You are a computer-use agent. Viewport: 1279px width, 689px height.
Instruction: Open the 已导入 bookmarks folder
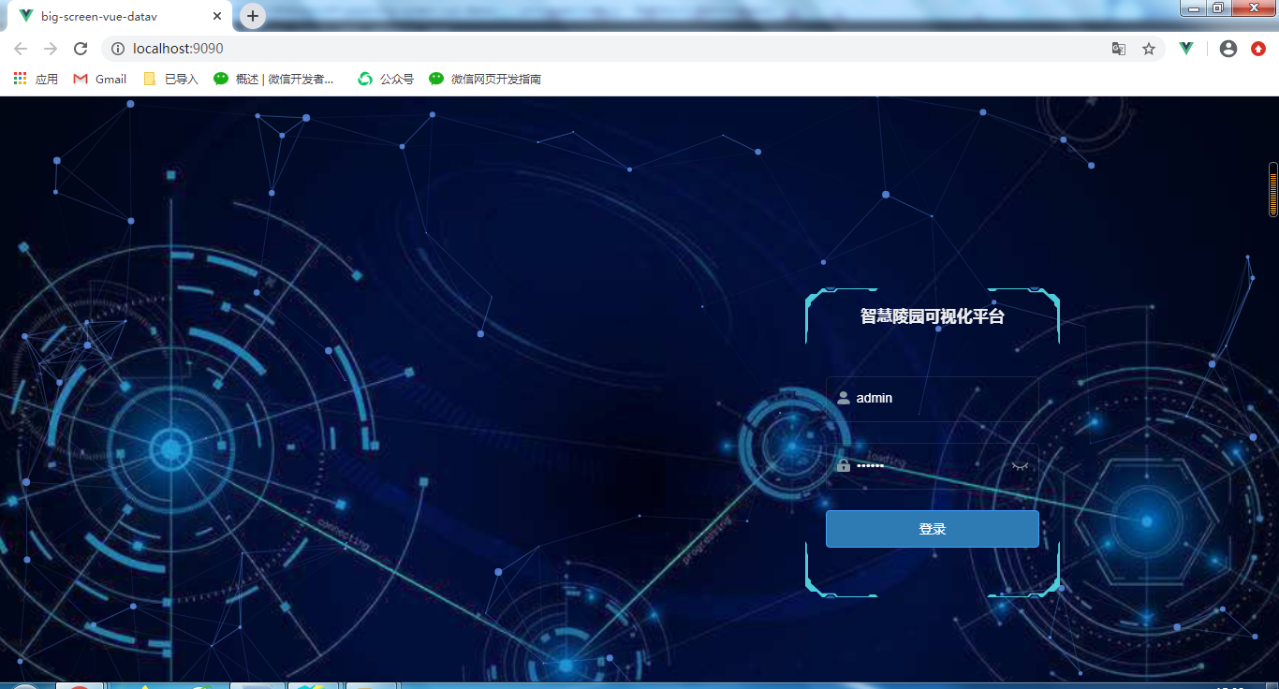[170, 79]
